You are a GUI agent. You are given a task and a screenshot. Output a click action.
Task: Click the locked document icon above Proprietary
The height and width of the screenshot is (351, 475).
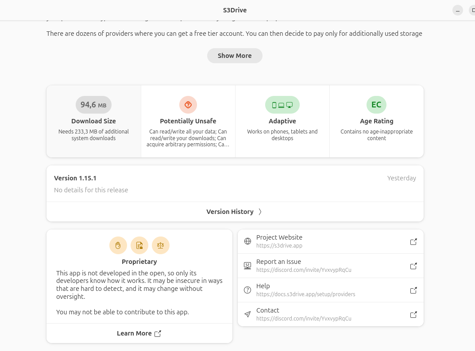(139, 245)
